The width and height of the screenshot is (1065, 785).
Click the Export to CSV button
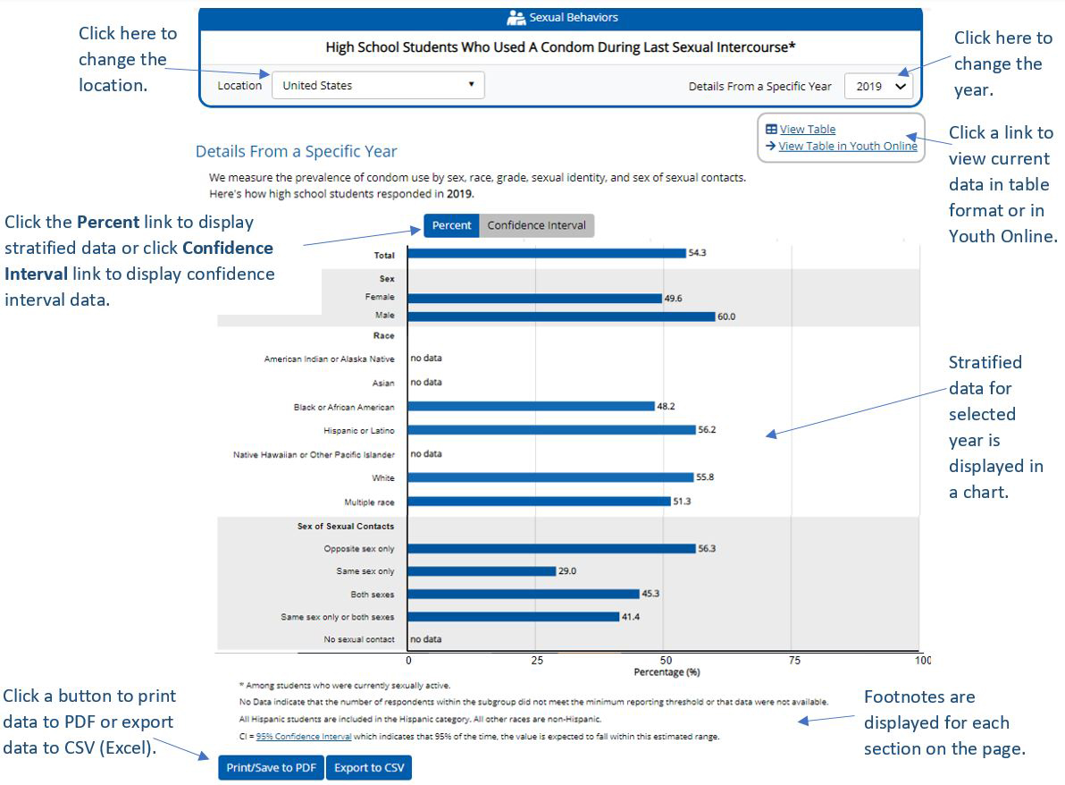point(368,767)
